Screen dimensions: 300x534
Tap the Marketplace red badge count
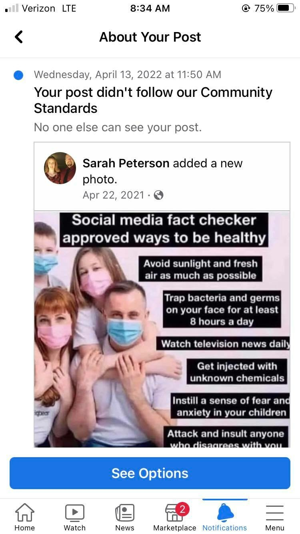pos(182,509)
